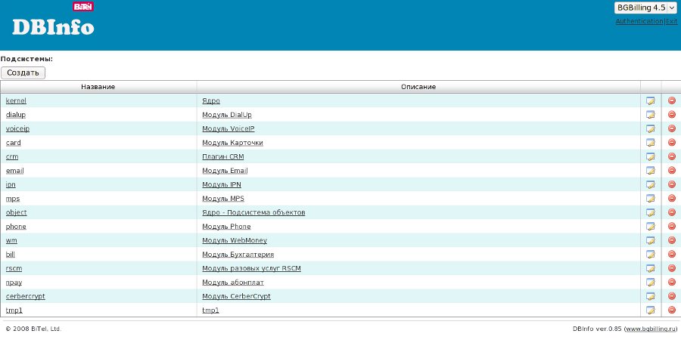Delete the crm subsystem row
The image size is (681, 340).
pos(672,156)
